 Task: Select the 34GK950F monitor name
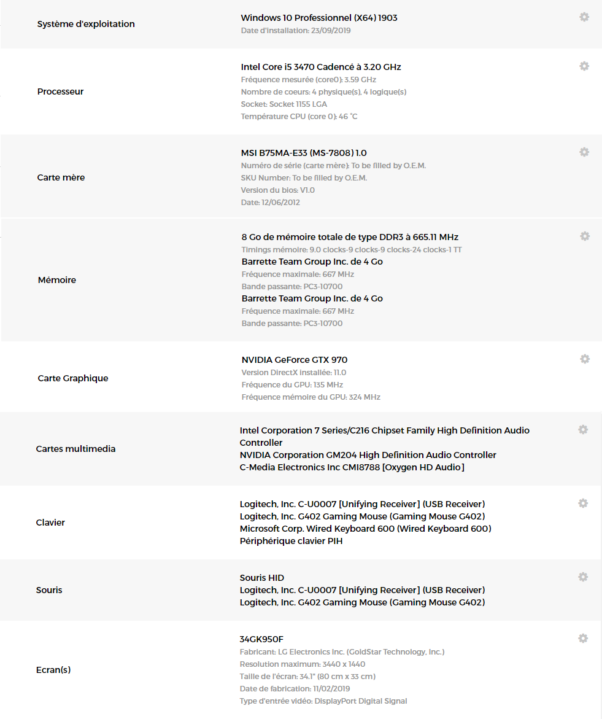(x=261, y=639)
